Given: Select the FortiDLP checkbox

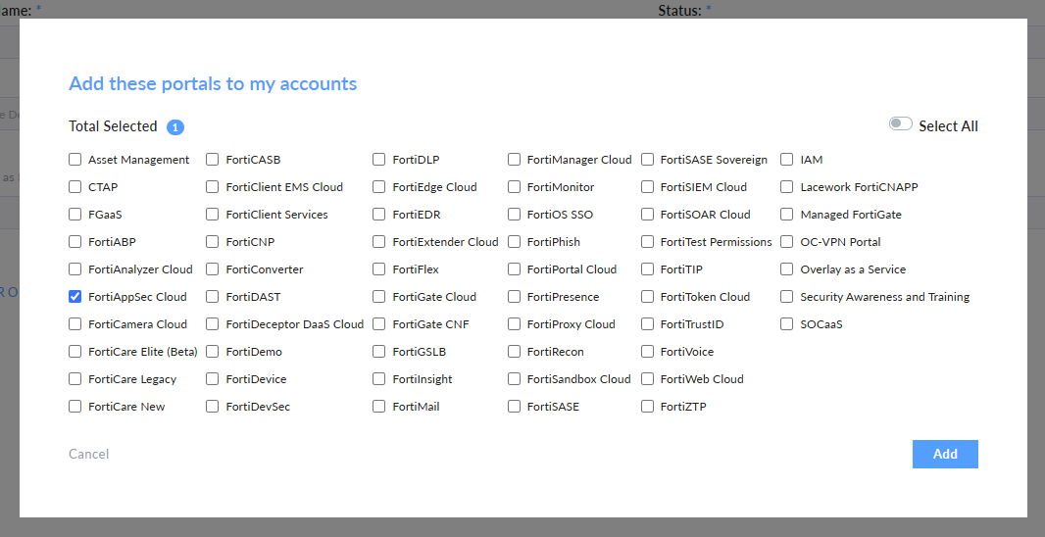Looking at the screenshot, I should pos(379,160).
